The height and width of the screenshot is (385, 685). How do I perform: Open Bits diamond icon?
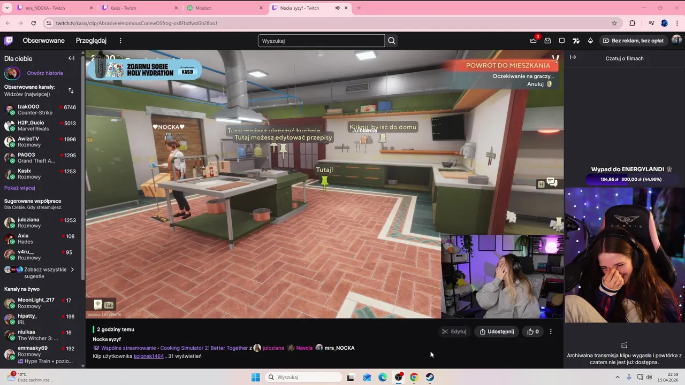[590, 41]
